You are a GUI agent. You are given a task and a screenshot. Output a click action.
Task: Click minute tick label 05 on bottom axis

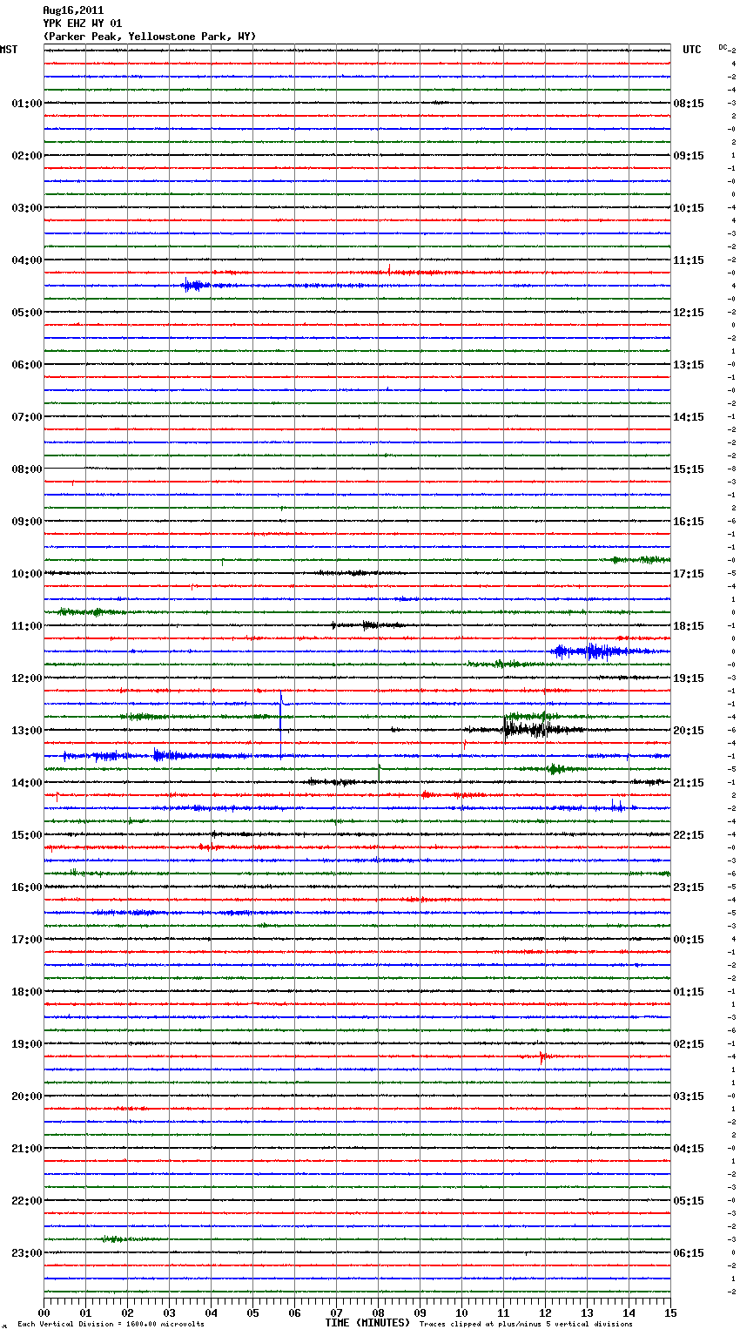252,1312
